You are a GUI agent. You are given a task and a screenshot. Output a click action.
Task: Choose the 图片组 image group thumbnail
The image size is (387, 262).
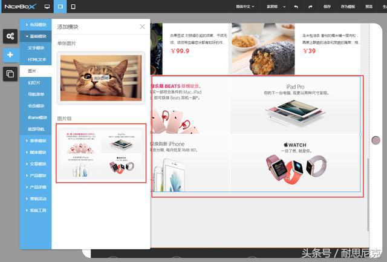[101, 153]
